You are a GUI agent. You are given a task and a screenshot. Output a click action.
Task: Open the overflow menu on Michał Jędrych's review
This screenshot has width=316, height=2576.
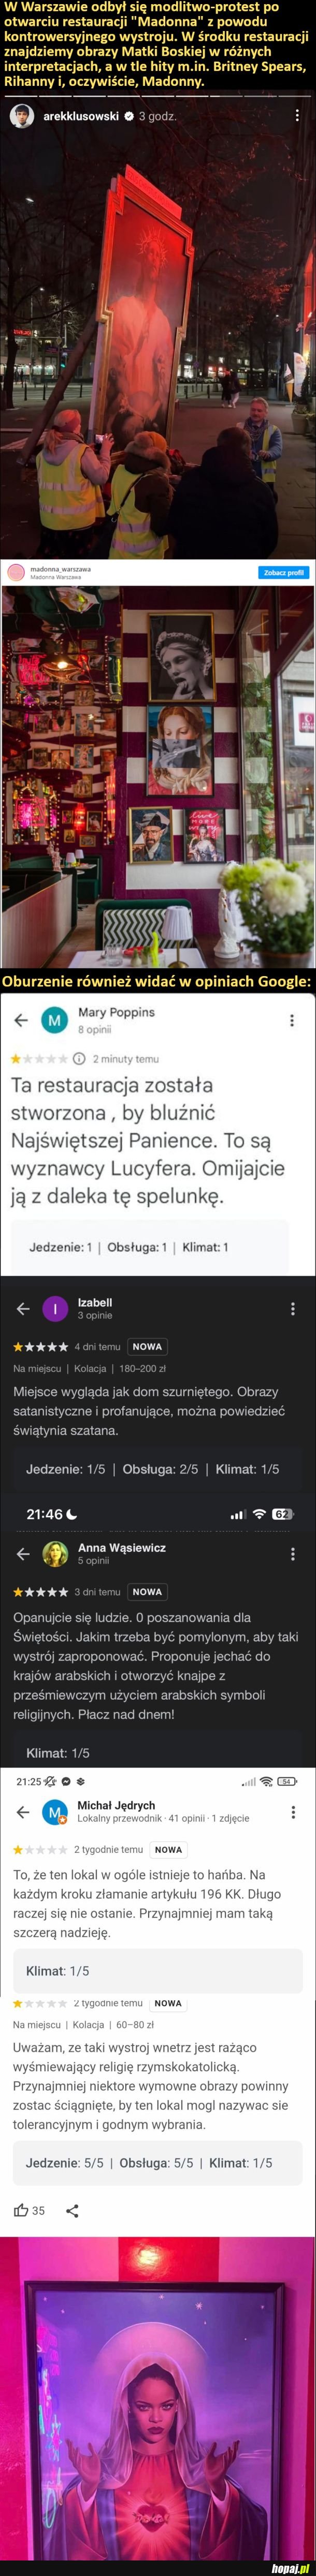[x=292, y=1812]
